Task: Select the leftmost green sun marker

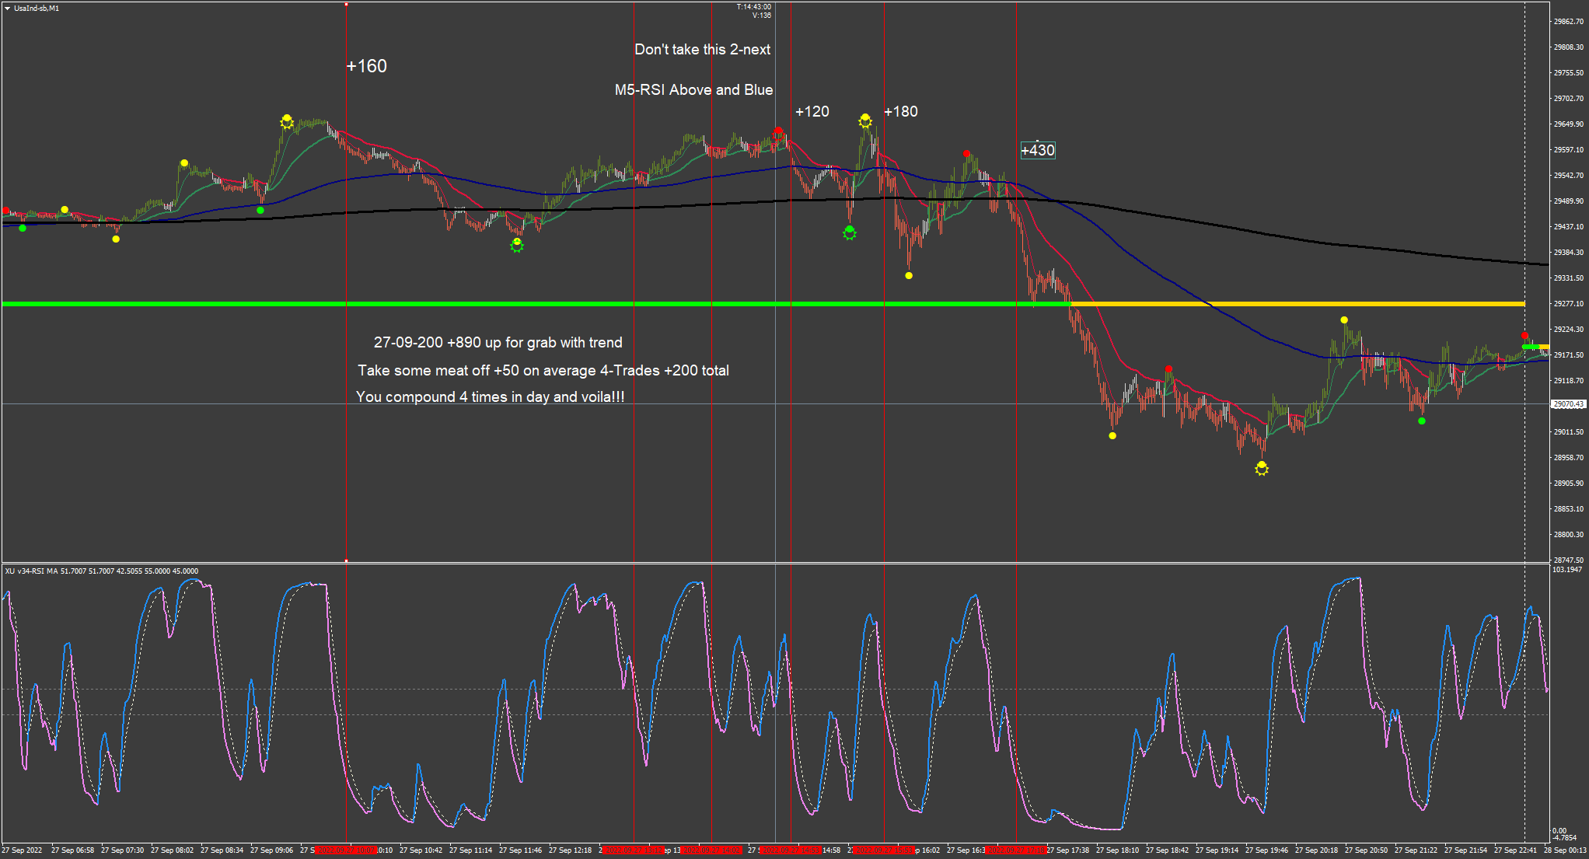Action: click(x=517, y=246)
